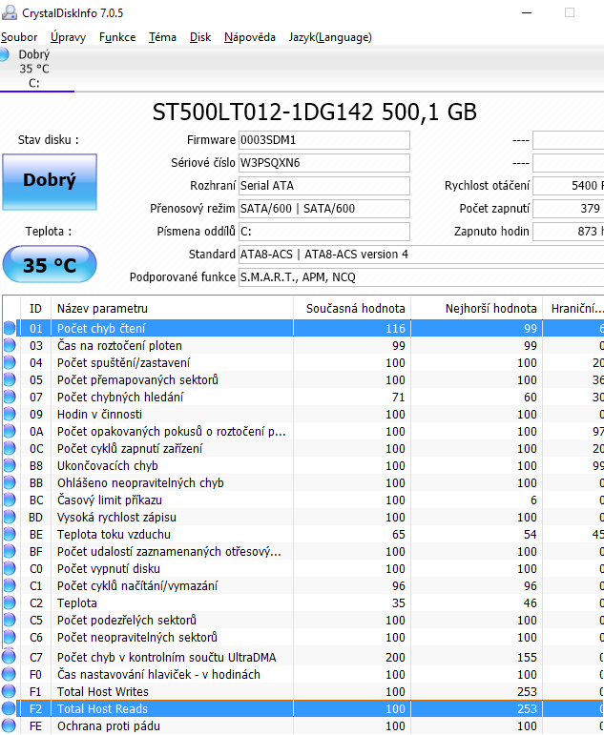The image size is (604, 735).
Task: Click the Rozhraní field Serial ATA
Action: (324, 186)
